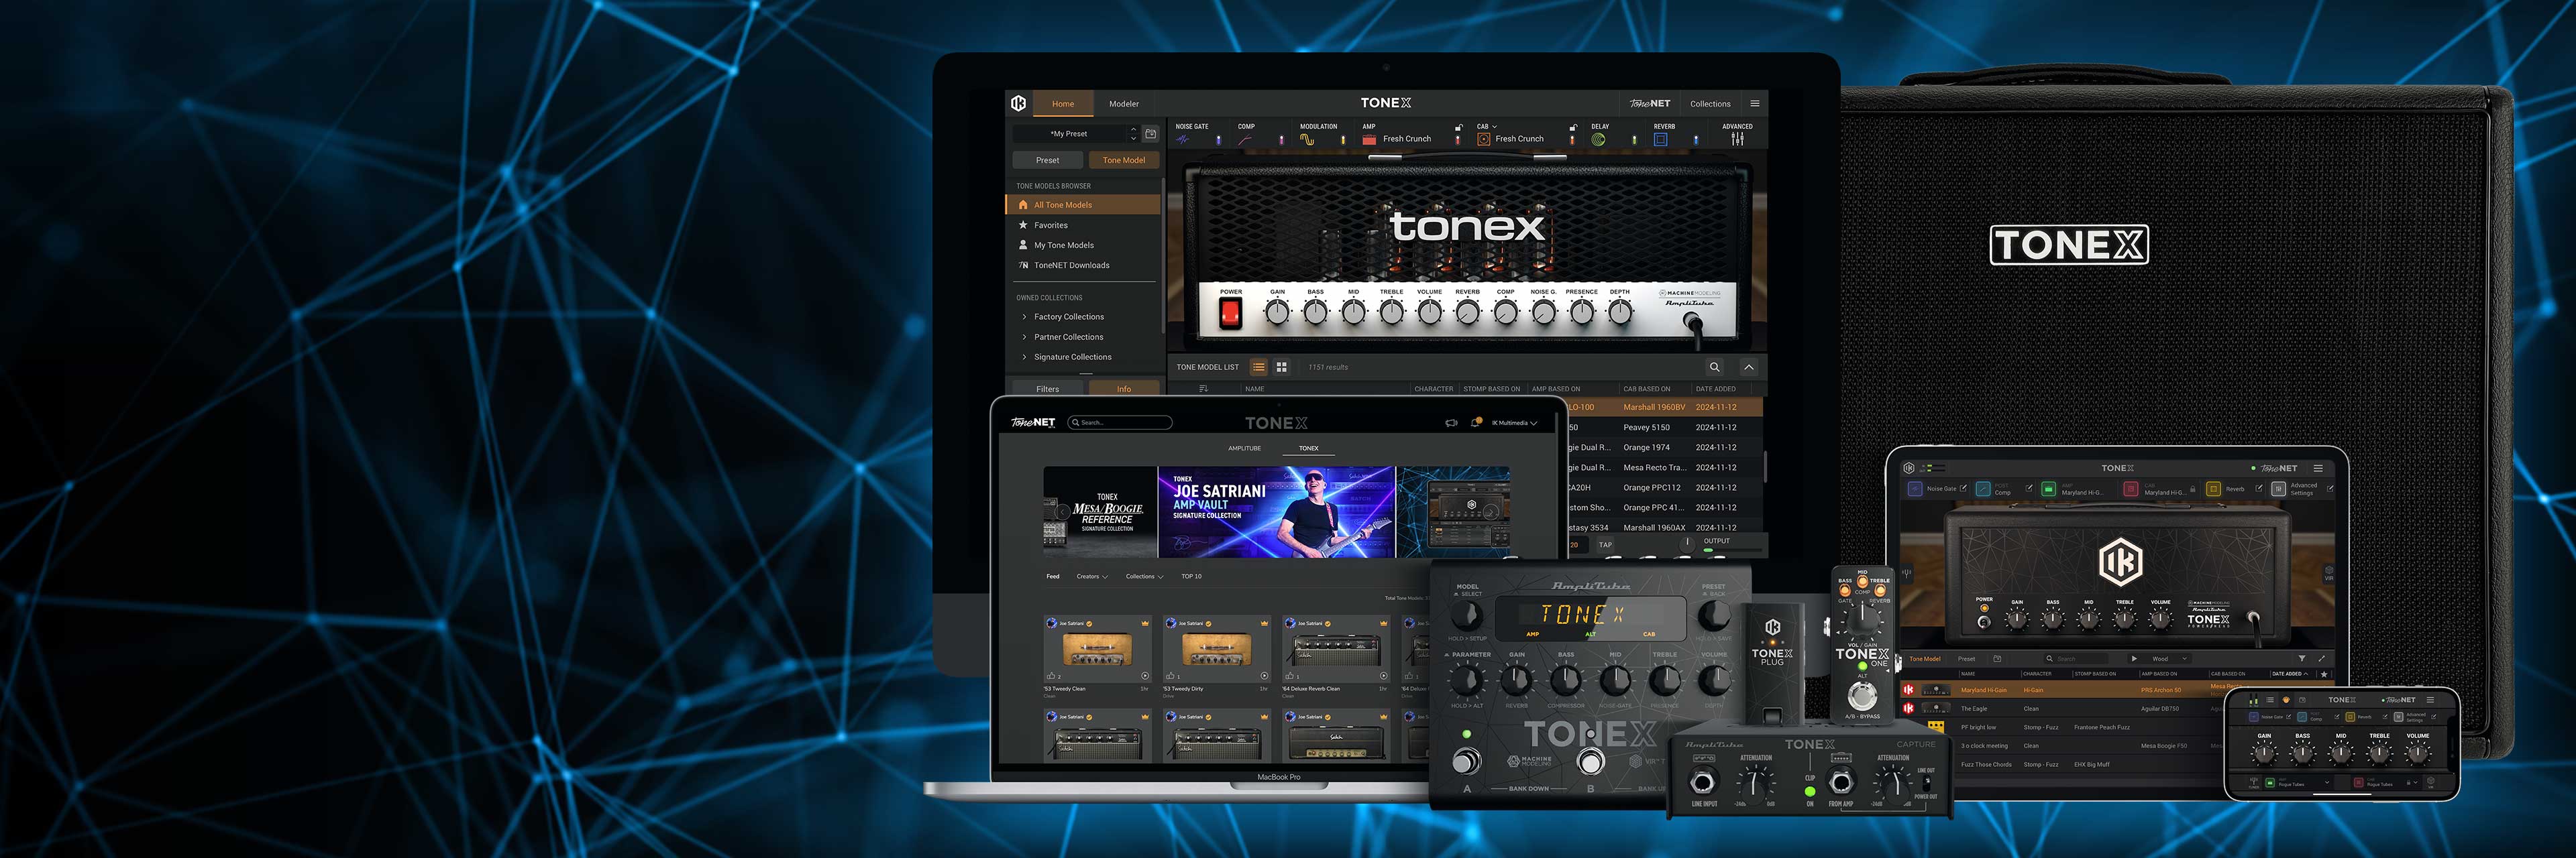
Task: Expand Factory Collections tree item
Action: [1024, 316]
